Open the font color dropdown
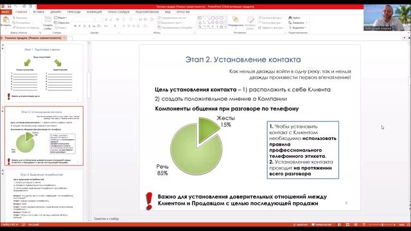411x231 pixels. click(115, 26)
